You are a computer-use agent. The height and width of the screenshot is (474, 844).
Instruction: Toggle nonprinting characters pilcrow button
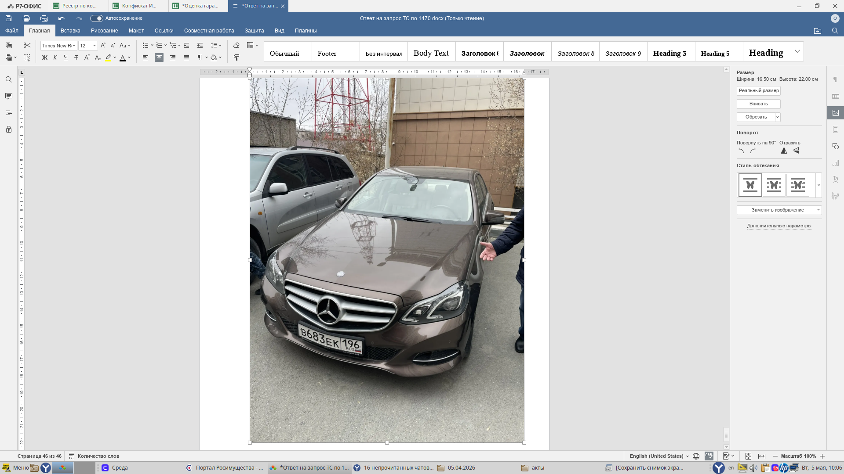click(x=200, y=57)
